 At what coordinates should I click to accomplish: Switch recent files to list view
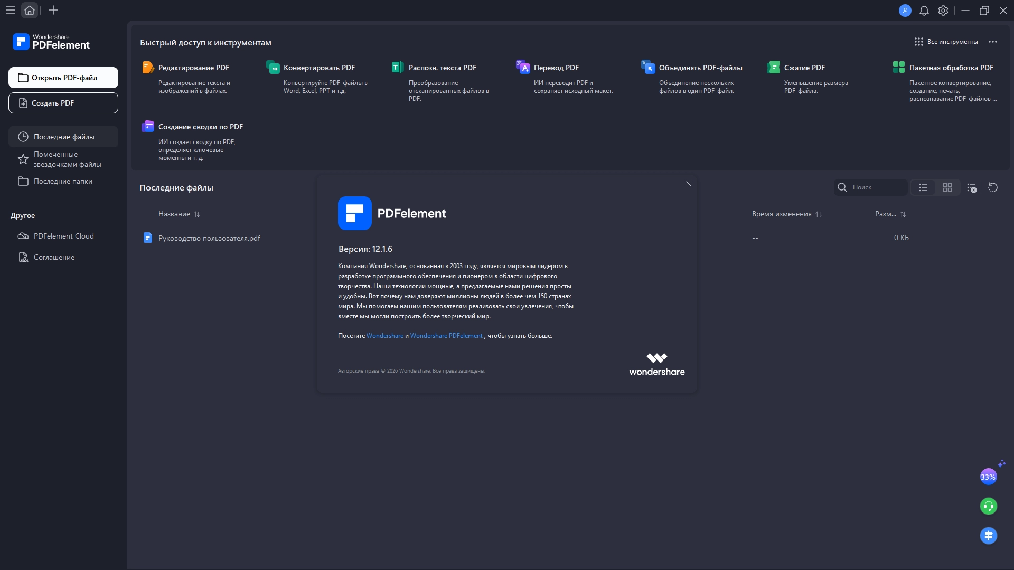(x=923, y=187)
